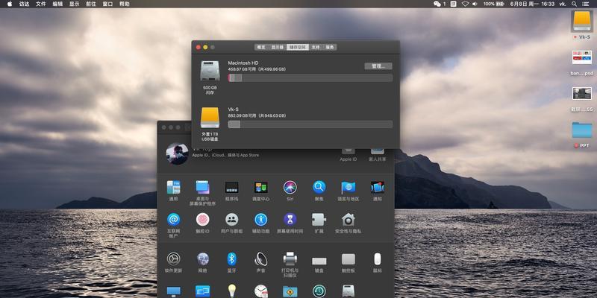Click the "Macintosh HD" volume name

click(x=243, y=63)
